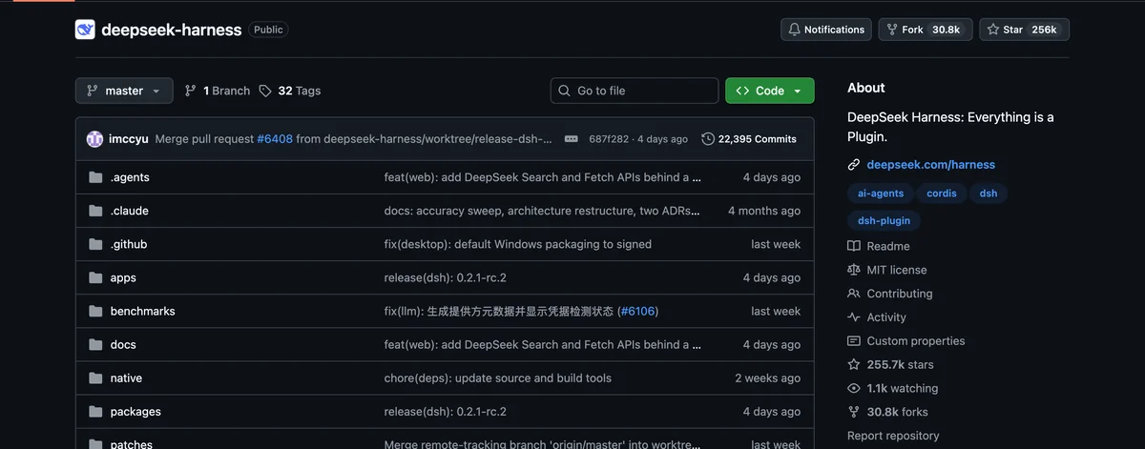This screenshot has width=1145, height=449.
Task: Click the deepseek-harness repository avatar icon
Action: click(x=85, y=30)
